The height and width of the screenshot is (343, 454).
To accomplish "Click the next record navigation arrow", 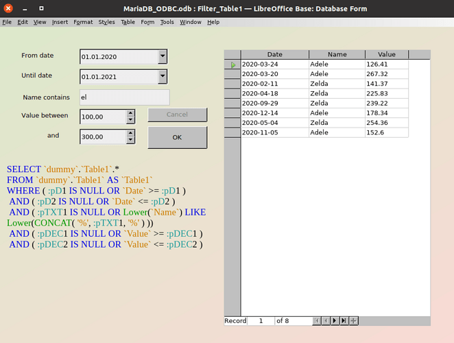I will click(335, 320).
